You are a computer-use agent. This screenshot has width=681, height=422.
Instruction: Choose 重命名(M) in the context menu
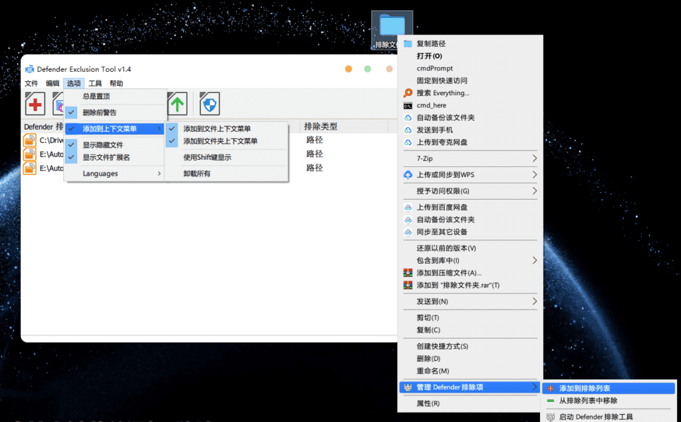(x=470, y=371)
